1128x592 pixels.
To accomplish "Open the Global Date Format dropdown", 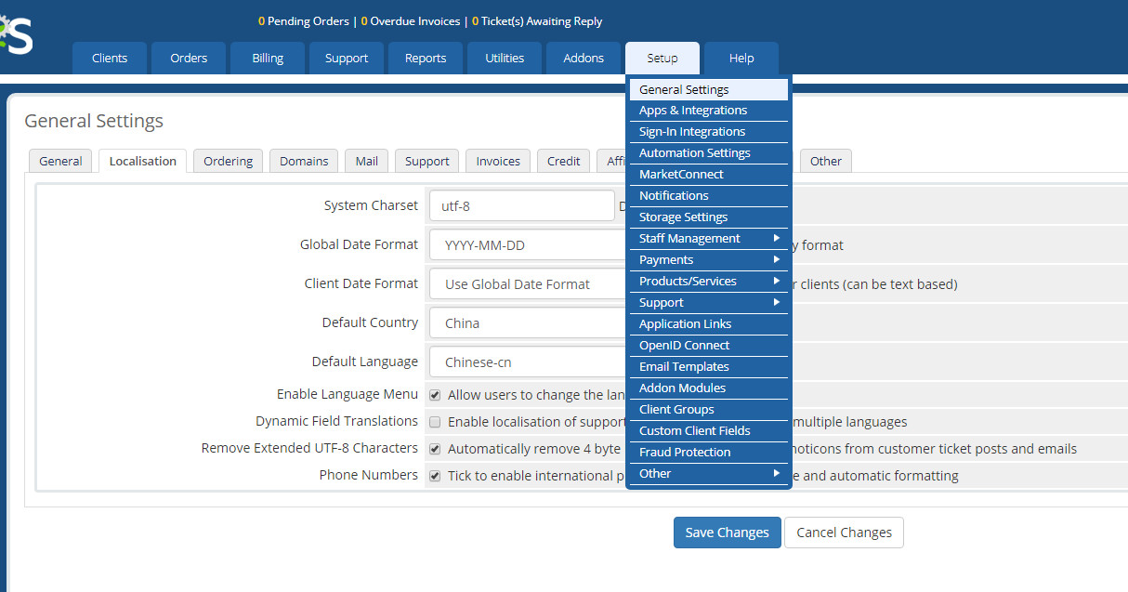I will 527,245.
